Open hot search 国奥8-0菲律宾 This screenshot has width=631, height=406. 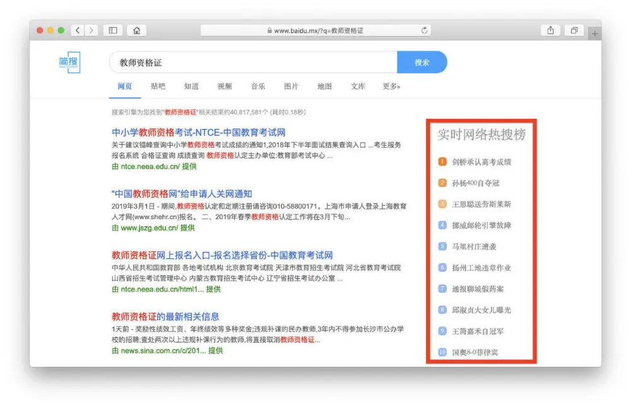pos(475,352)
